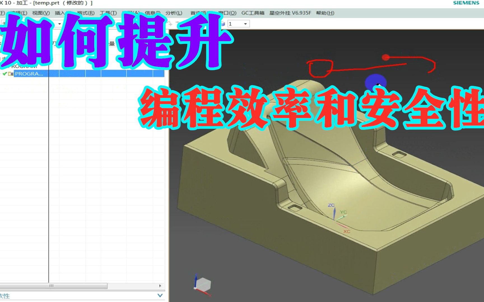Click the program group folder icon on the PROGRA row

click(x=11, y=74)
